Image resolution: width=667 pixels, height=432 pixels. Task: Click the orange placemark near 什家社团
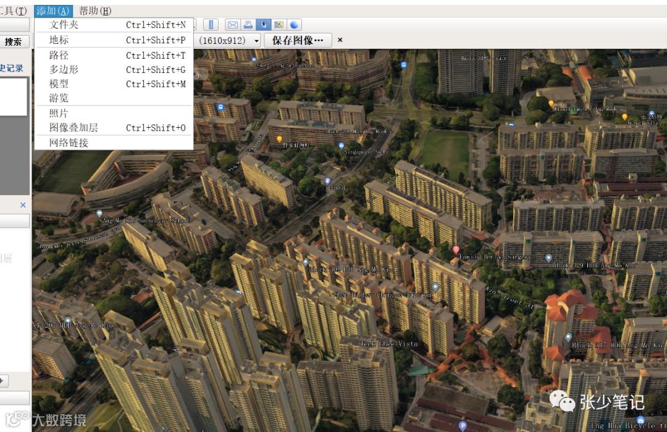pyautogui.click(x=280, y=139)
